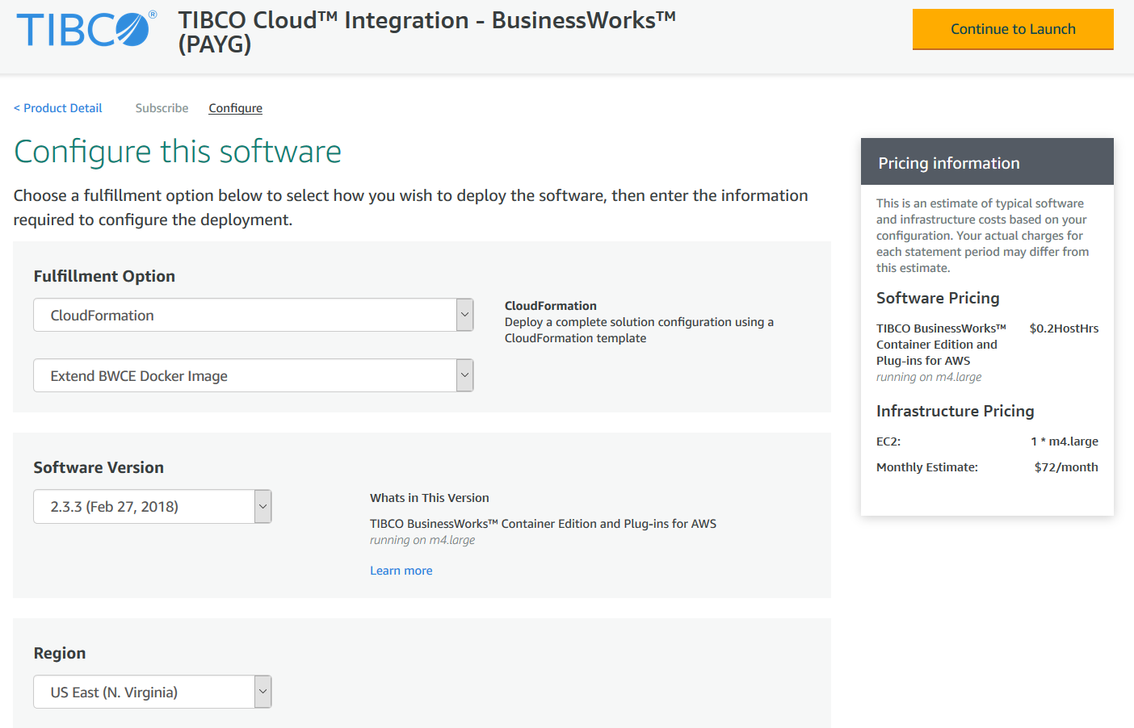Screen dimensions: 1134x728
Task: Click the $72/month monthly estimate value
Action: (x=1065, y=467)
